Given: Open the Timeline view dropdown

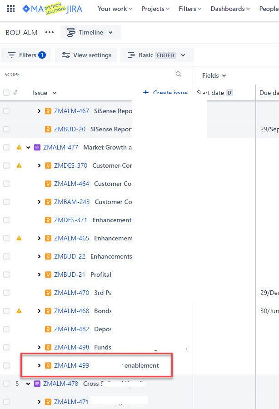Looking at the screenshot, I should point(91,32).
